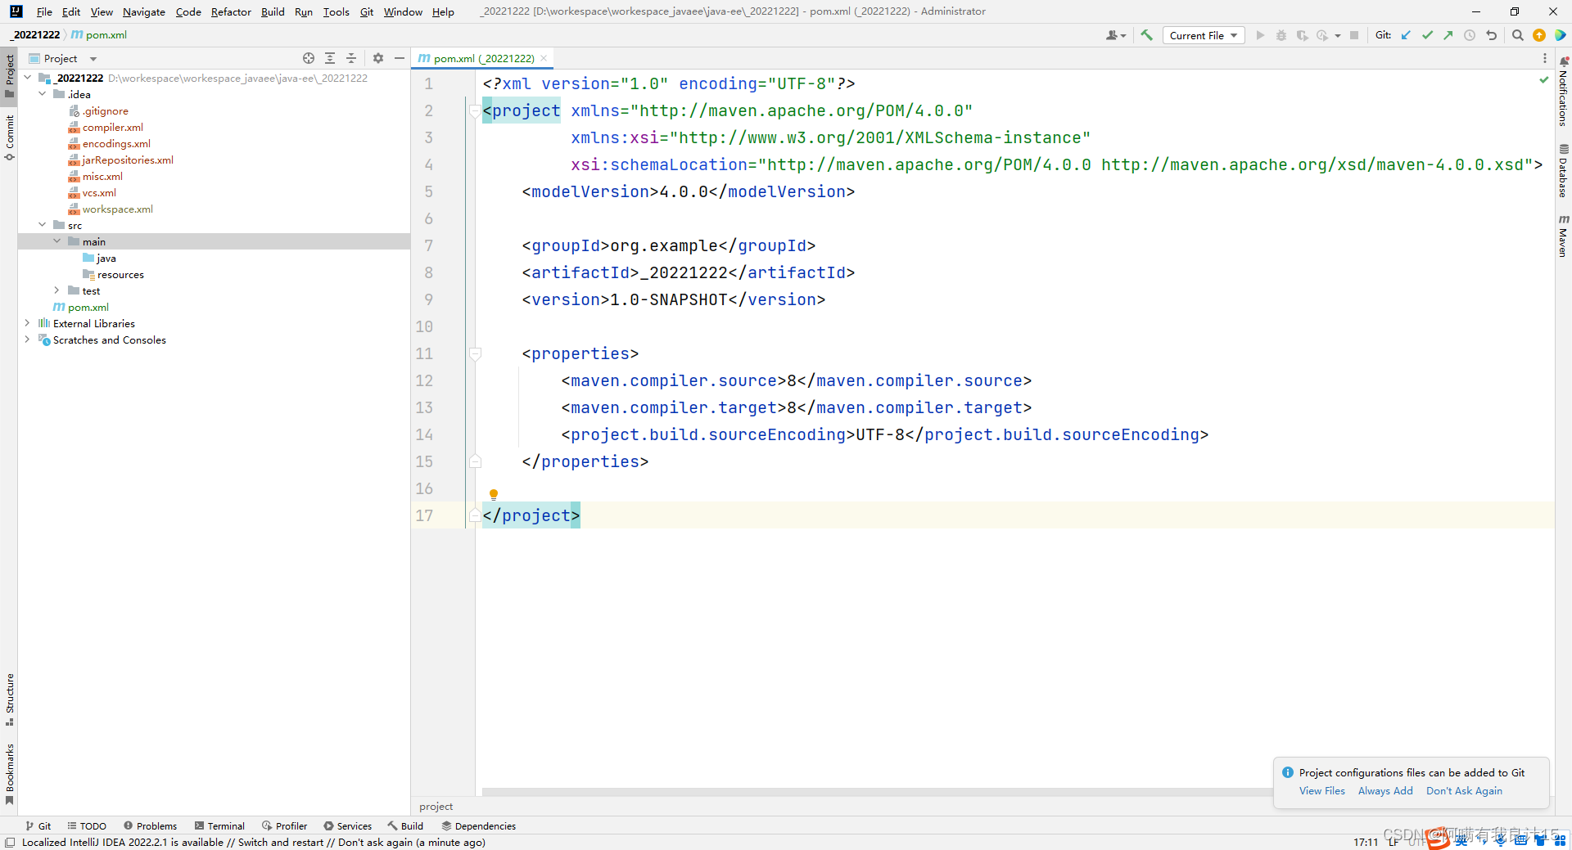
Task: Collapse all in Project panel
Action: click(x=351, y=58)
